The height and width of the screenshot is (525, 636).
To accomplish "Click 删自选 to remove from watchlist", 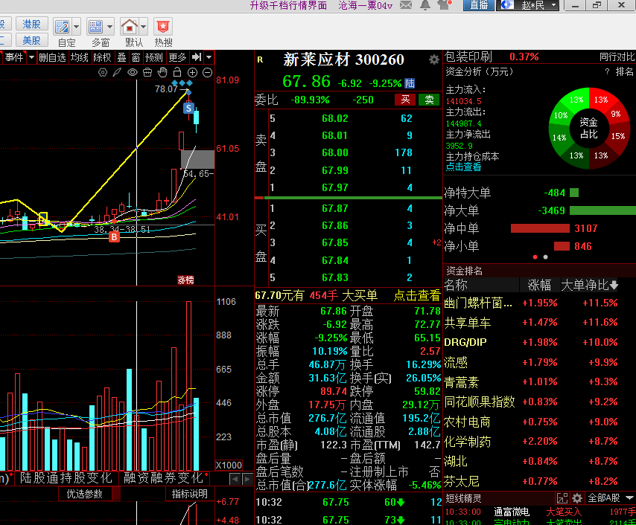I will (x=52, y=57).
